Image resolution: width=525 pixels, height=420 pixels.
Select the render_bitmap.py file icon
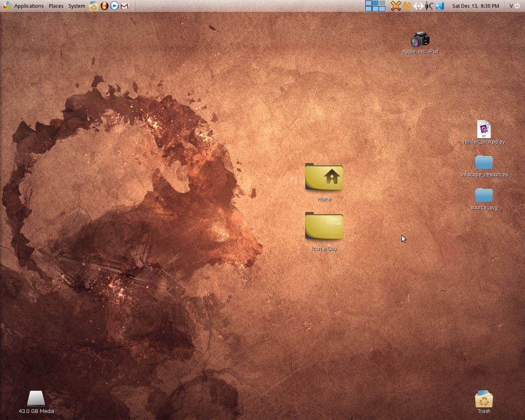(x=484, y=129)
